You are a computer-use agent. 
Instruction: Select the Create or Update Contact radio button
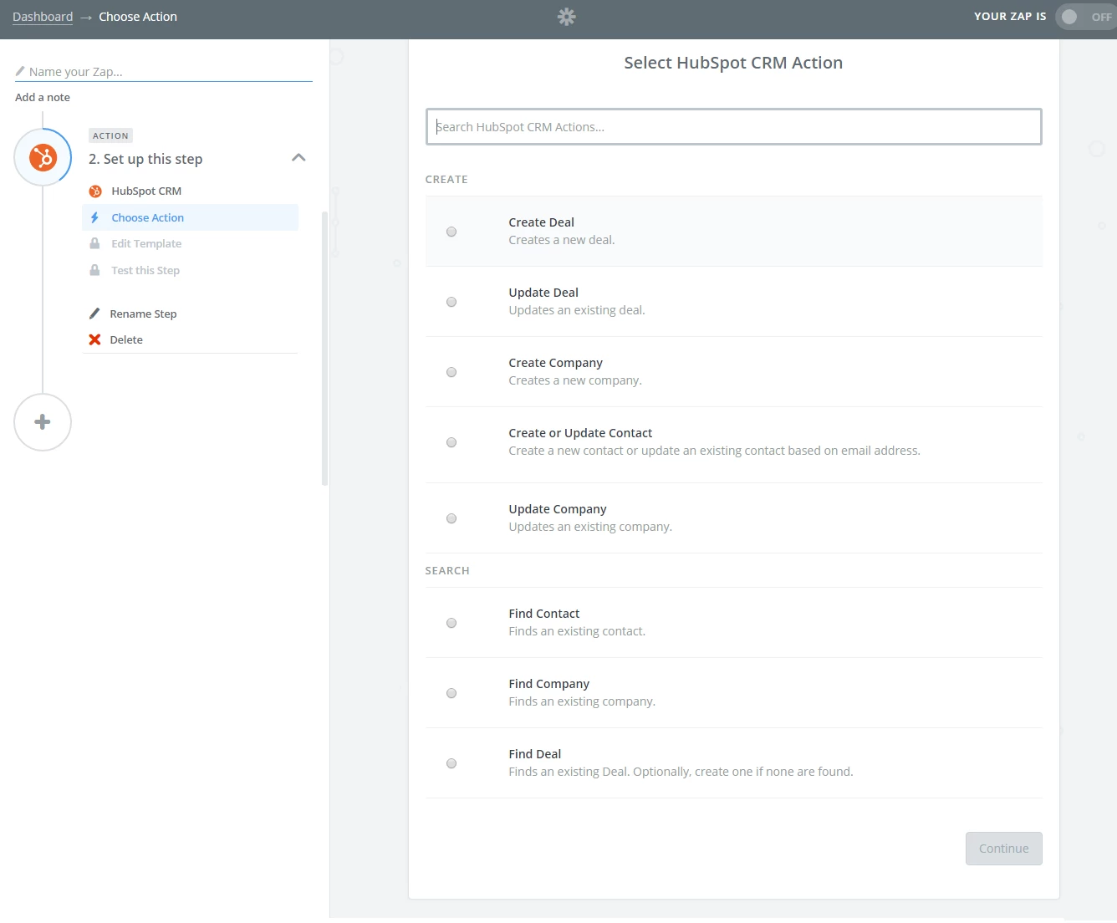point(451,442)
